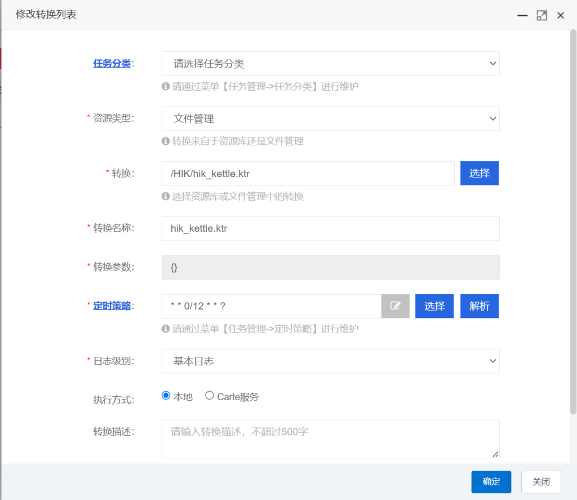Click the edit icon beside the cron expression

[396, 306]
